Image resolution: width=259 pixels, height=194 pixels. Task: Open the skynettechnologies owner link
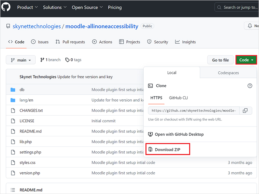click(37, 26)
